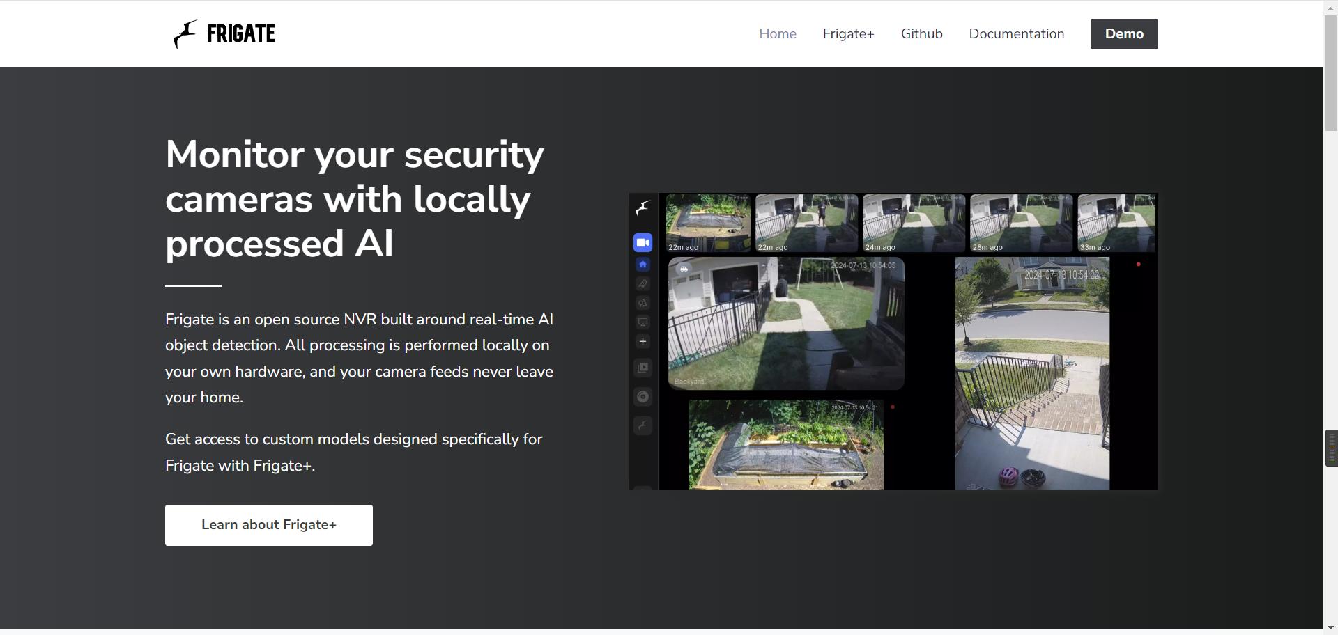Click the monitor icon in the screenshot sidebar
This screenshot has width=1338, height=635.
pyautogui.click(x=643, y=322)
